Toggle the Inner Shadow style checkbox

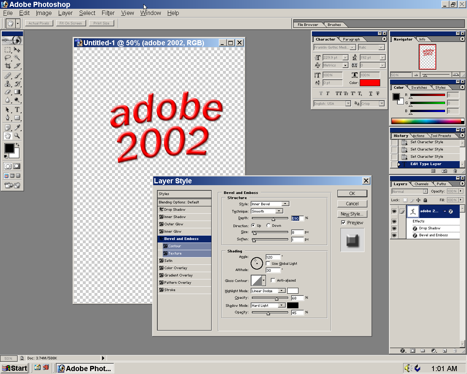click(x=161, y=217)
